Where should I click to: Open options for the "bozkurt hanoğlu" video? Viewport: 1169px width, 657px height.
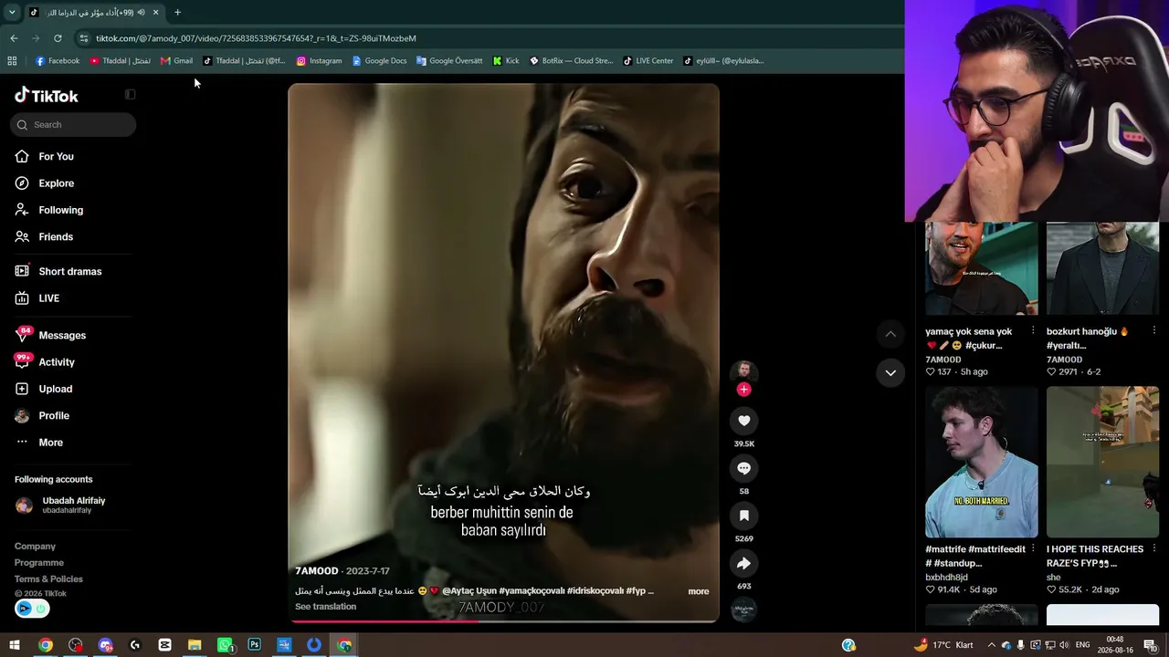[1154, 331]
